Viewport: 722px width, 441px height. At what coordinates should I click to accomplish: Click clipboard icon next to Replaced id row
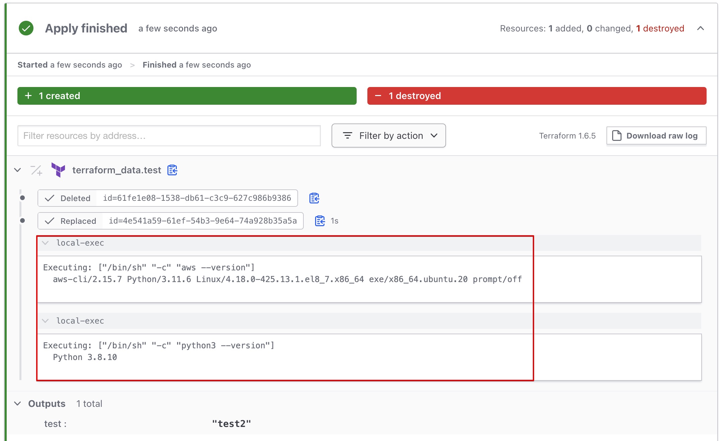coord(320,221)
